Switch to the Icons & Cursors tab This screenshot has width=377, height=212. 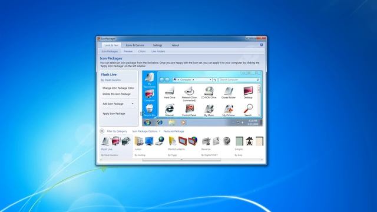click(x=135, y=45)
